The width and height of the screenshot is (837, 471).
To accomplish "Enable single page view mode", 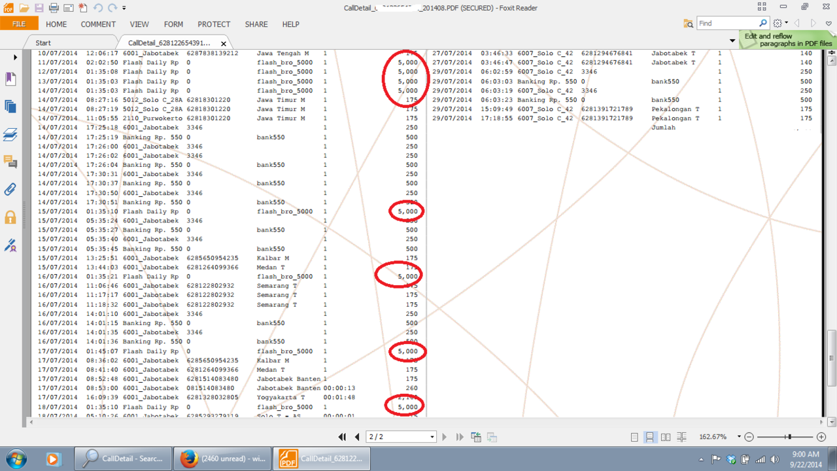I will click(634, 437).
